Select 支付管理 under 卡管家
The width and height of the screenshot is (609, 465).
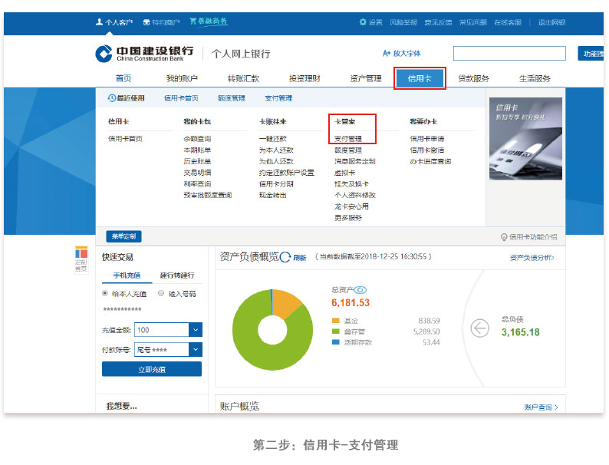pyautogui.click(x=347, y=139)
